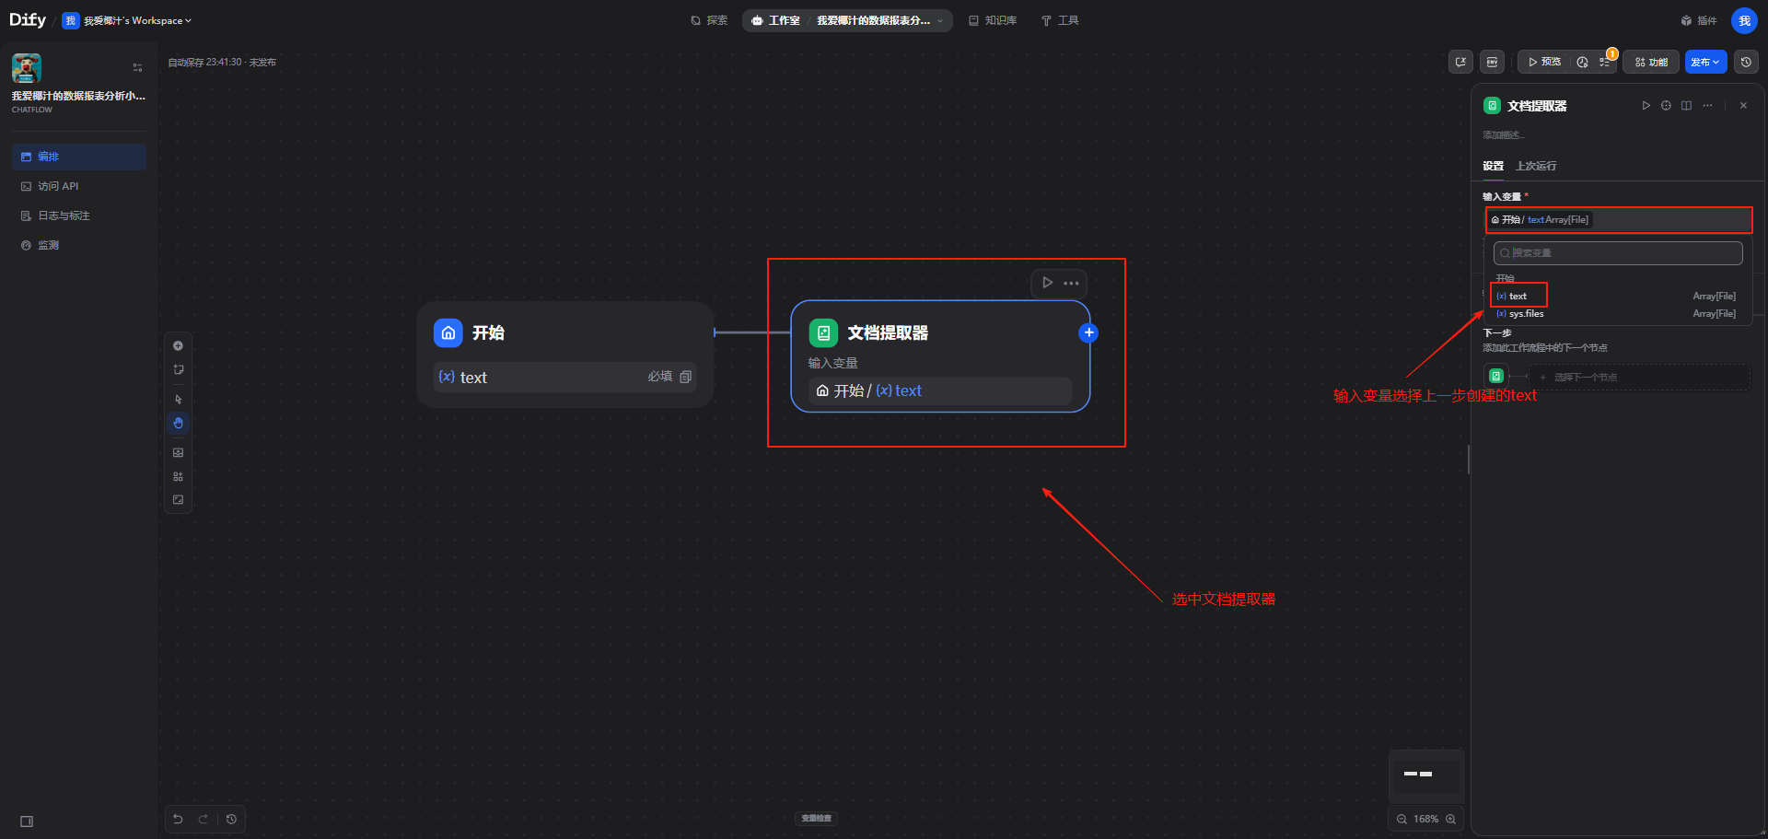Open the ENV environment variables button
The width and height of the screenshot is (1768, 839).
(x=1492, y=62)
